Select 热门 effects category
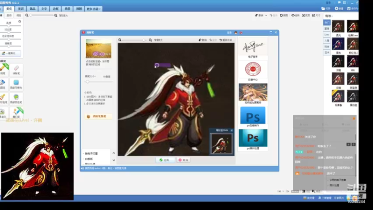This screenshot has height=210, width=373. click(x=327, y=22)
